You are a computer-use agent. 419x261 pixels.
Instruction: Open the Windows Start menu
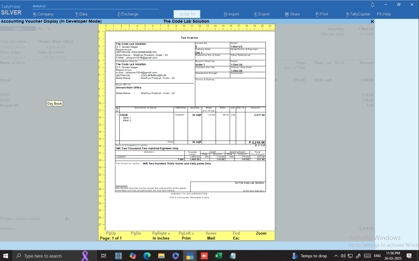(x=6, y=256)
